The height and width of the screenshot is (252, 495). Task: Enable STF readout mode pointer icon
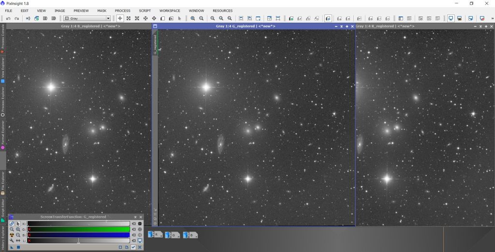pyautogui.click(x=18, y=224)
